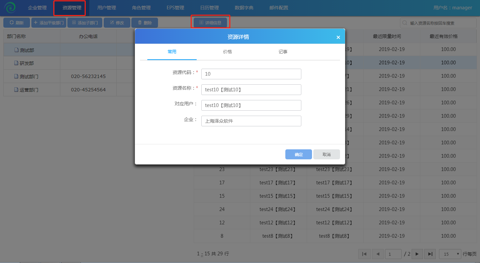The width and height of the screenshot is (480, 263).
Task: Close the 资源详情 dialog with X
Action: (x=338, y=37)
